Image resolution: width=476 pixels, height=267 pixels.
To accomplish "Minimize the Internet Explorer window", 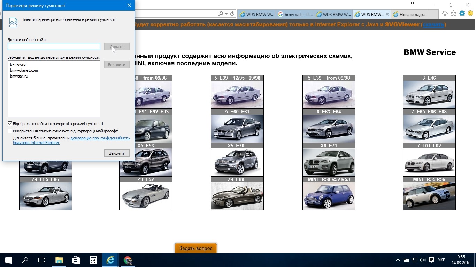I will click(436, 5).
